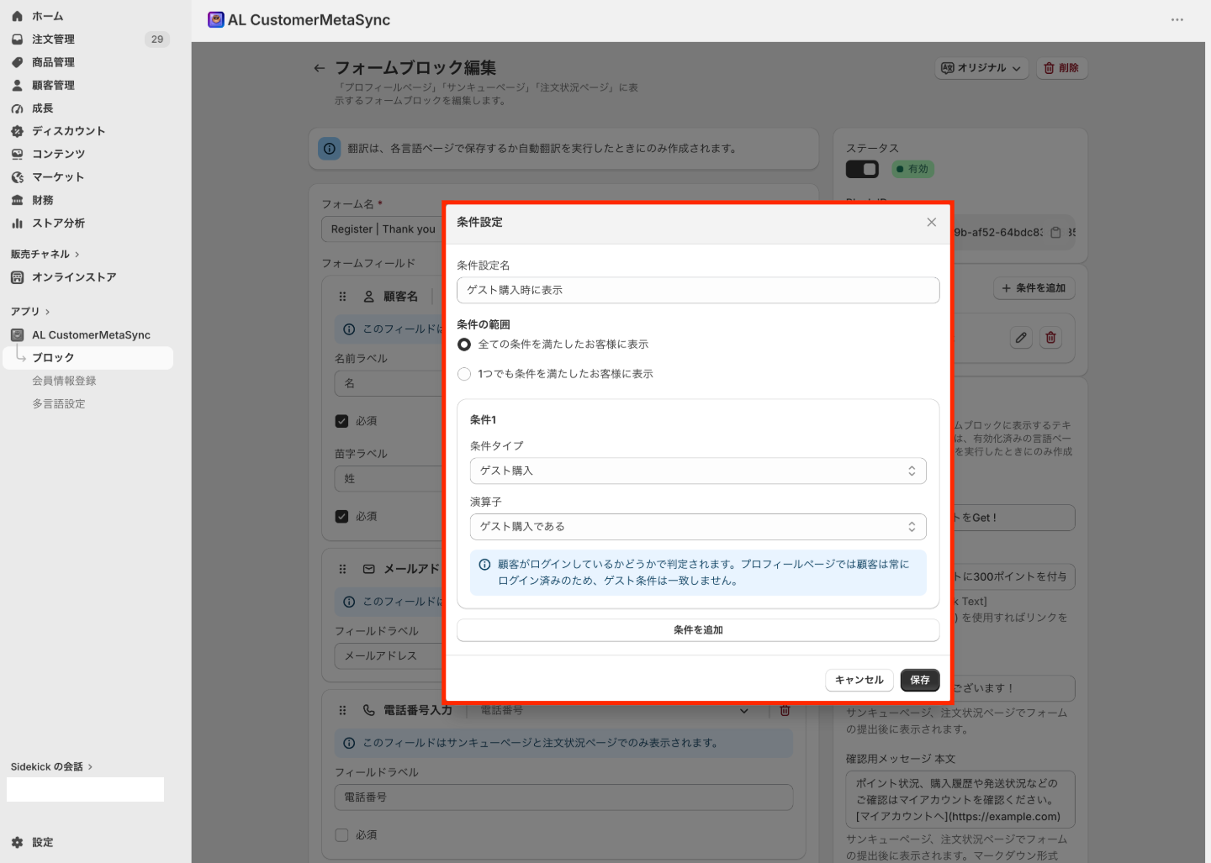This screenshot has height=863, width=1211.
Task: Open the マーケット globe icon
Action: pos(17,177)
